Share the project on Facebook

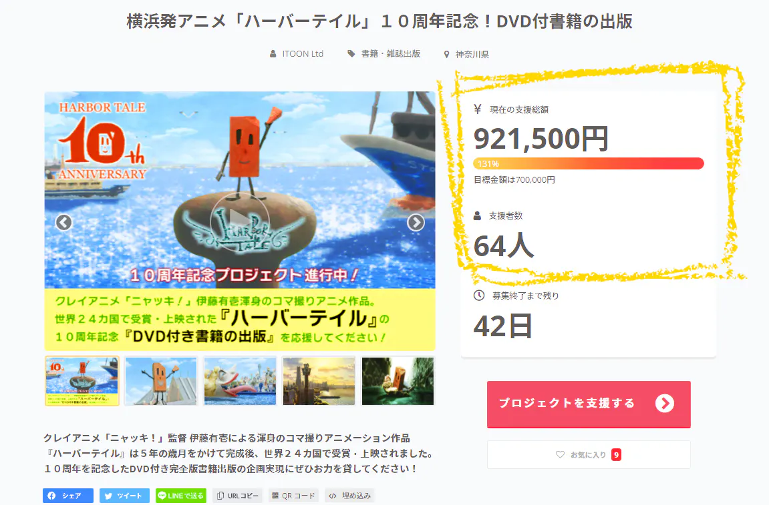point(68,496)
